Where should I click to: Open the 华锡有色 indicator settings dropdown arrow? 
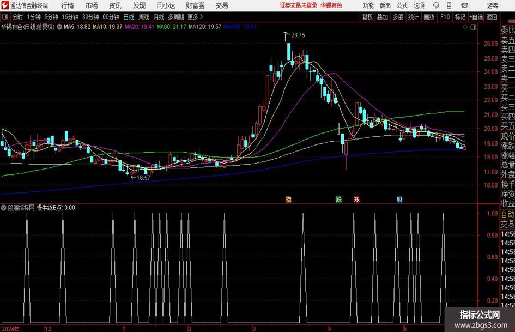pos(59,27)
